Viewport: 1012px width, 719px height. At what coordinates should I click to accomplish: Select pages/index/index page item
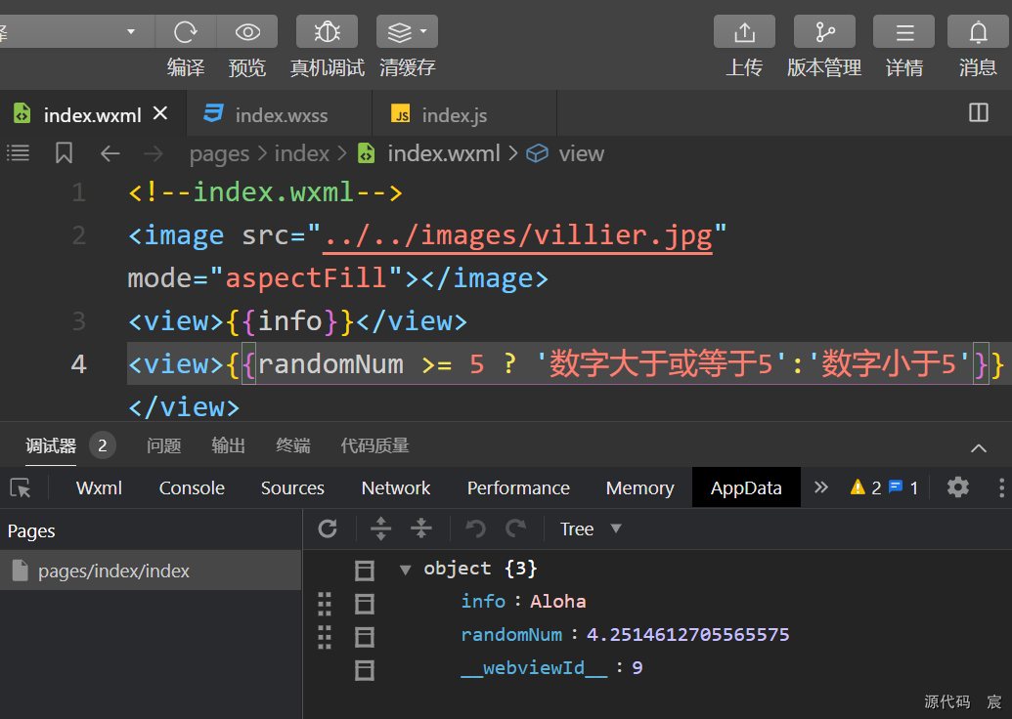tap(151, 571)
